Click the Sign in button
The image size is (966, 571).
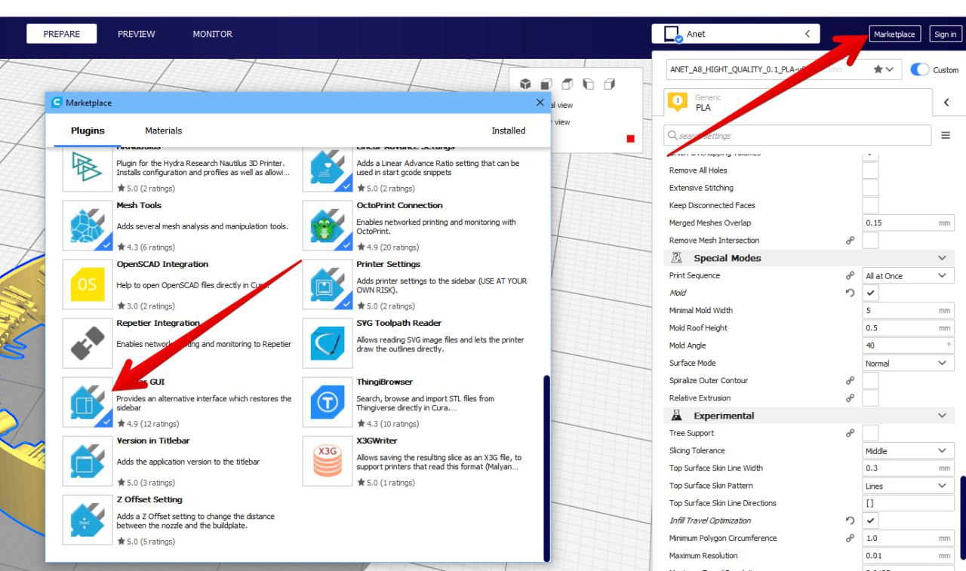click(x=946, y=34)
